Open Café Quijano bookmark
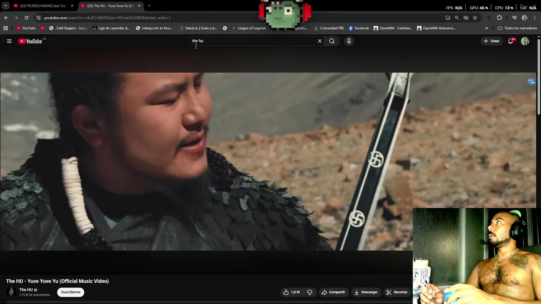The height and width of the screenshot is (304, 541). point(68,28)
